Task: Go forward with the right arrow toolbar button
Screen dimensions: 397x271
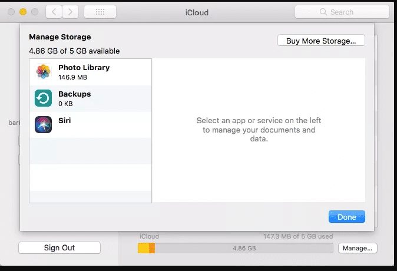Action: coord(70,12)
